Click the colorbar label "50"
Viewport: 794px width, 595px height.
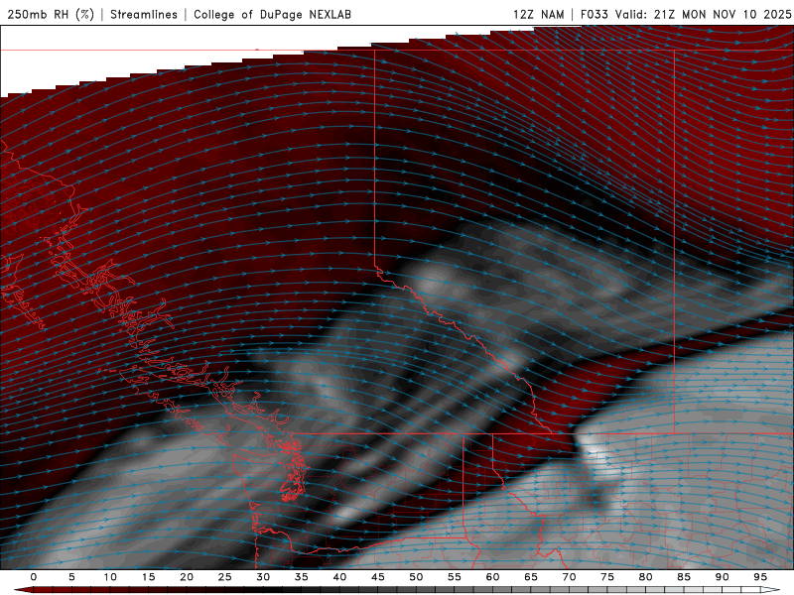(416, 577)
